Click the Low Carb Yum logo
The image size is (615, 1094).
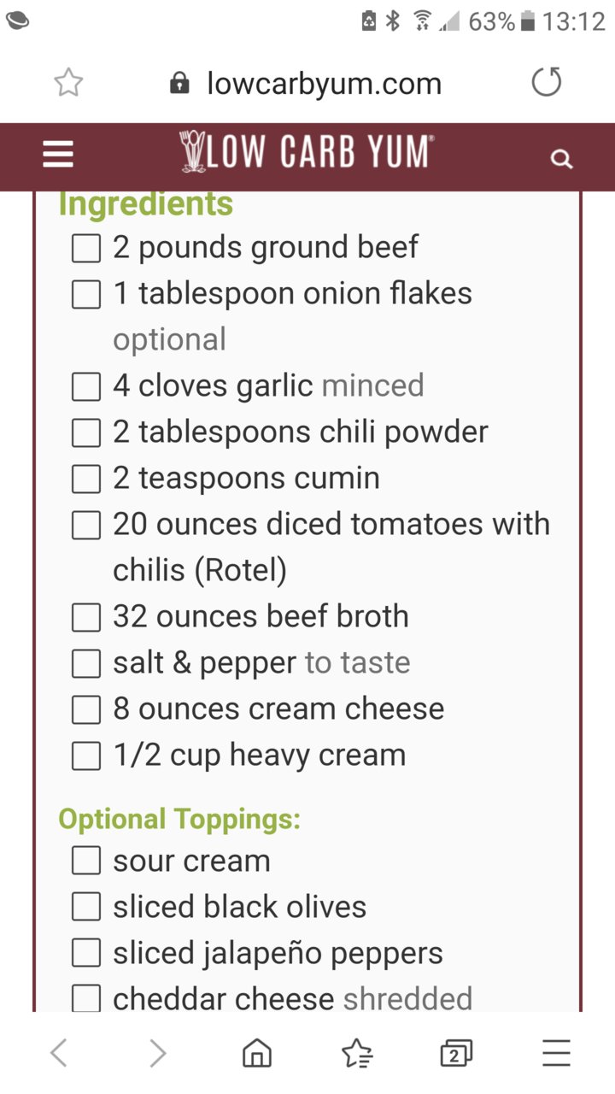[x=306, y=153]
